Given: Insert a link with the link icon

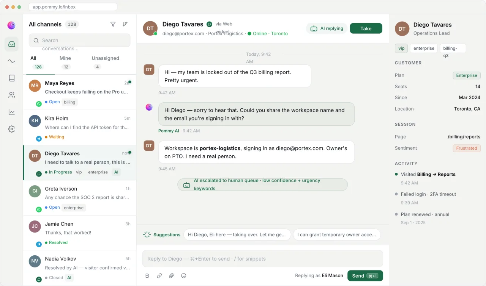Looking at the screenshot, I should click(x=159, y=276).
